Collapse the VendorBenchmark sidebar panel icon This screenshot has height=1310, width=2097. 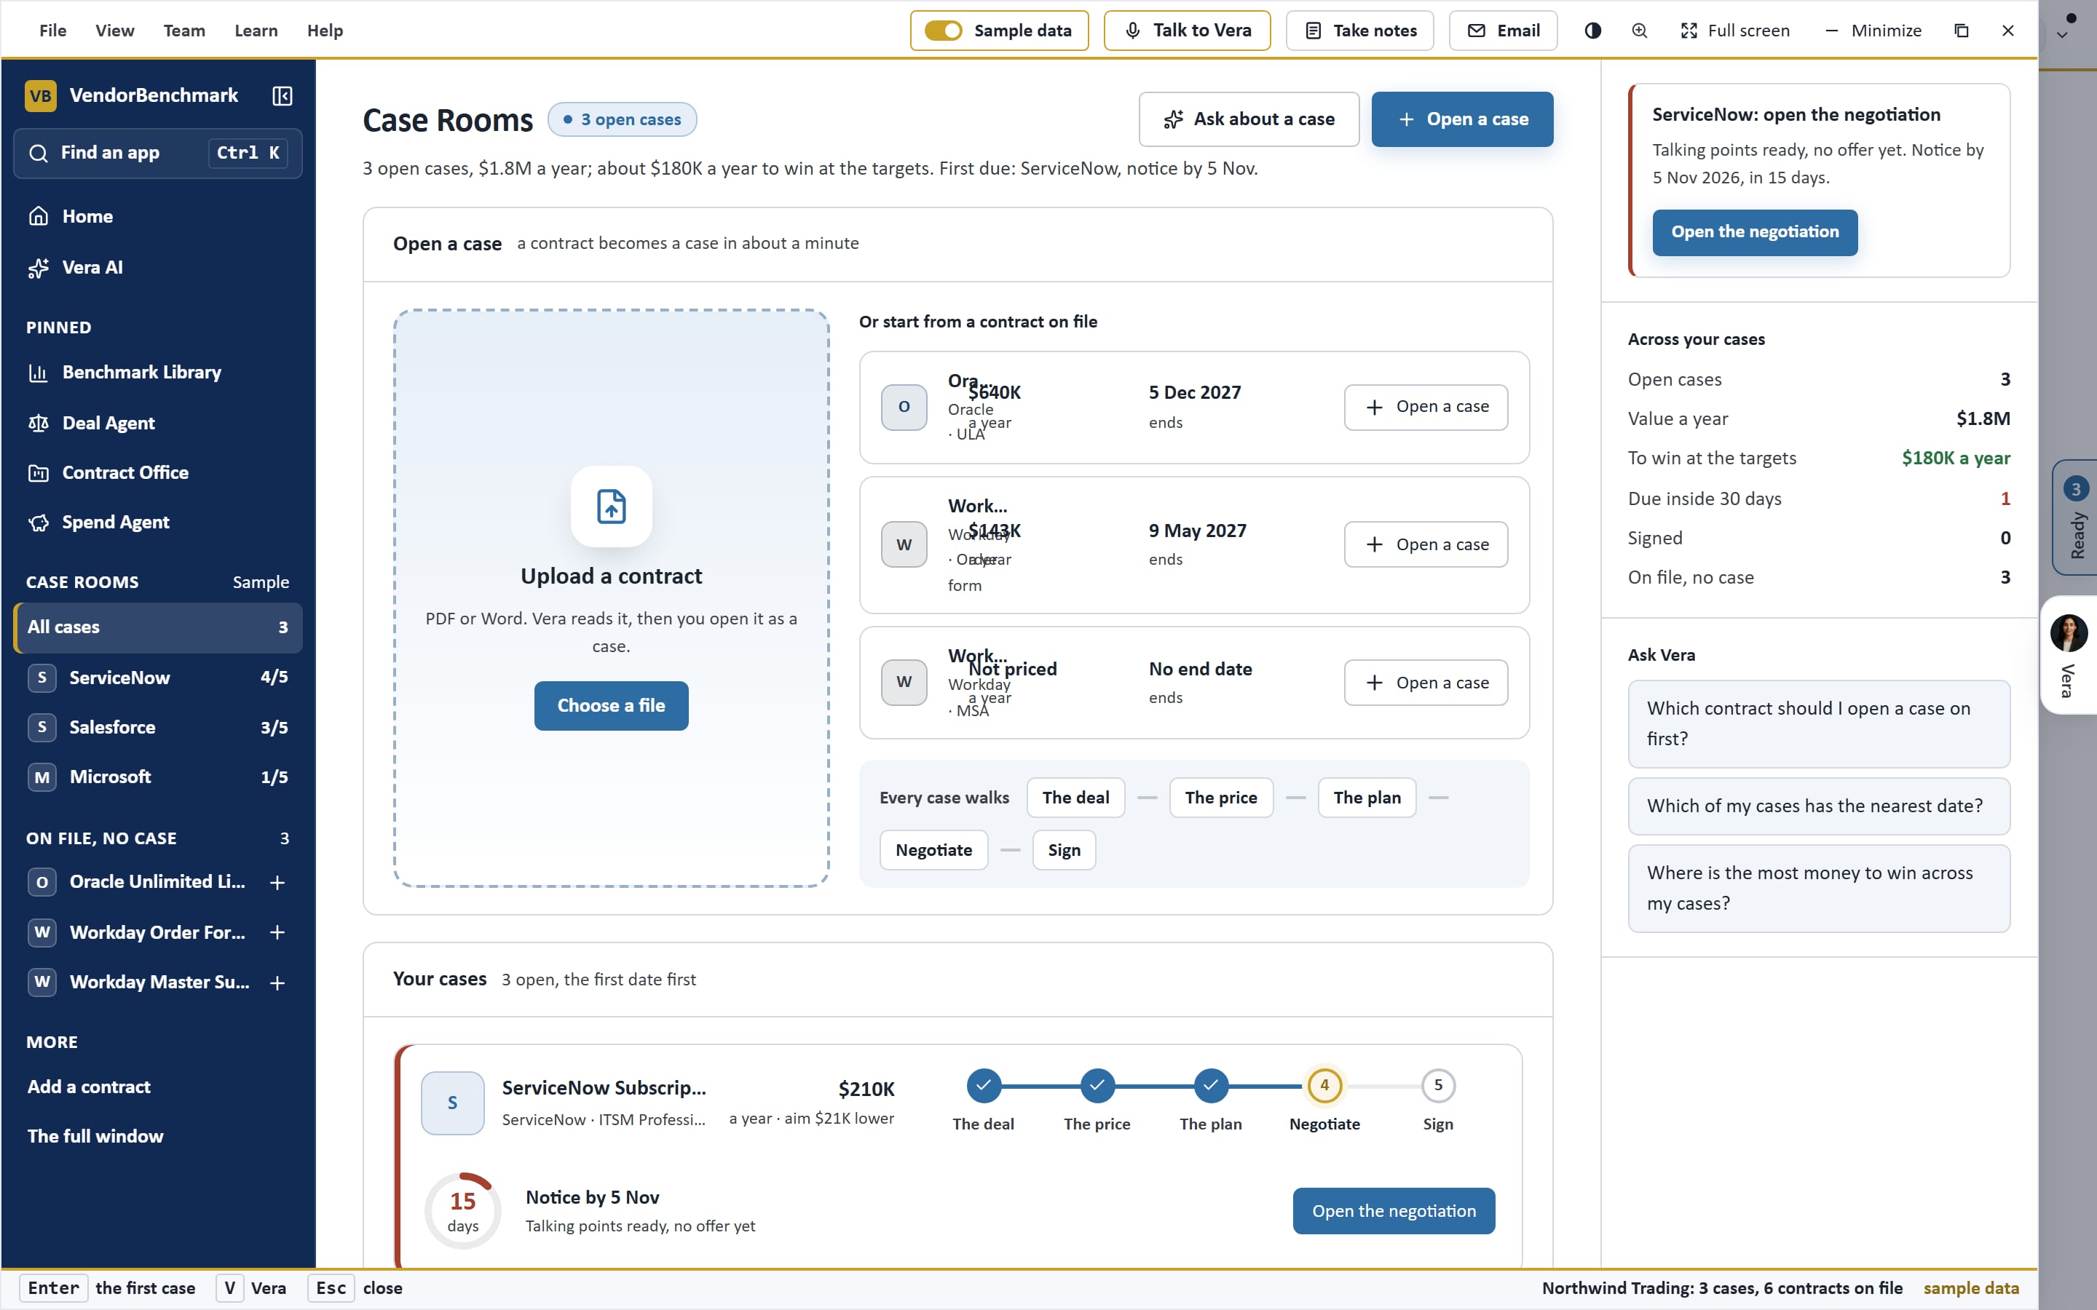(283, 95)
